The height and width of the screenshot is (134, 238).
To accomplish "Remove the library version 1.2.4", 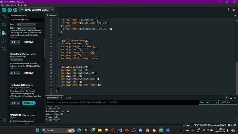I will 29,42.
